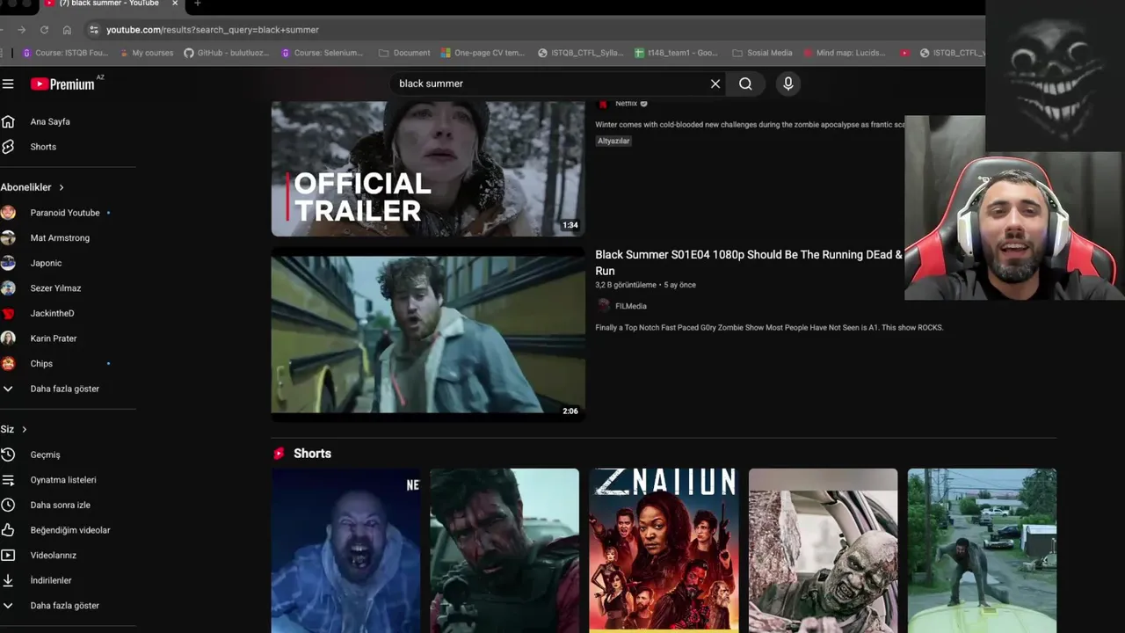The width and height of the screenshot is (1125, 633).
Task: Click the 3,2 B görüntüleme view count
Action: pyautogui.click(x=626, y=285)
